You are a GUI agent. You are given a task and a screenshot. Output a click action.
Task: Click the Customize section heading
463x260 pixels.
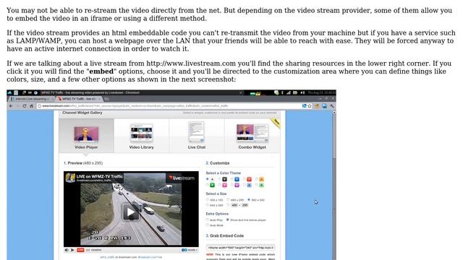point(218,163)
